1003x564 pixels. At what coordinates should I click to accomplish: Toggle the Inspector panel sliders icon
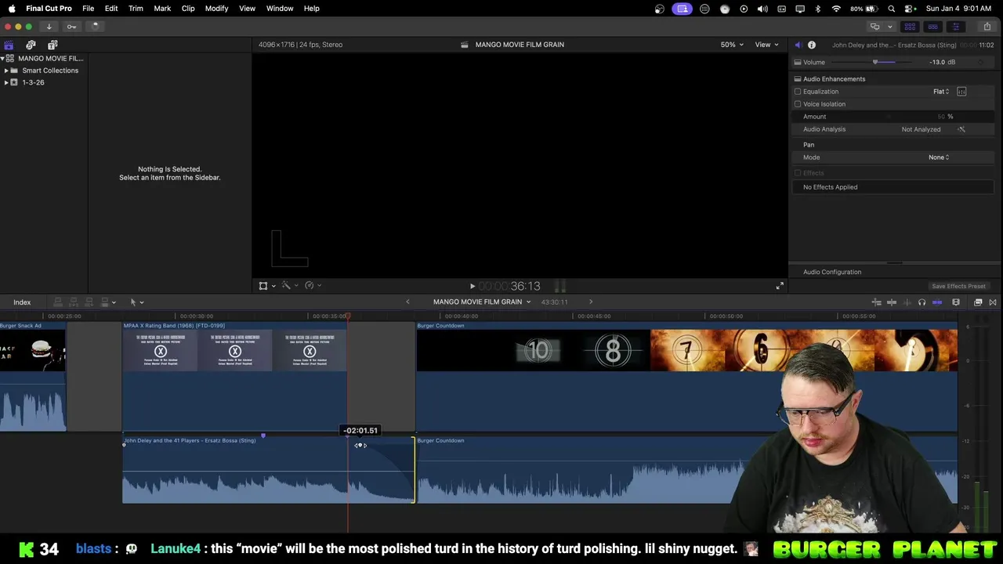(x=955, y=26)
